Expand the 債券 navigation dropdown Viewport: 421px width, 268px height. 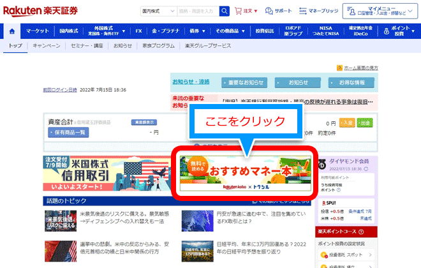[197, 31]
